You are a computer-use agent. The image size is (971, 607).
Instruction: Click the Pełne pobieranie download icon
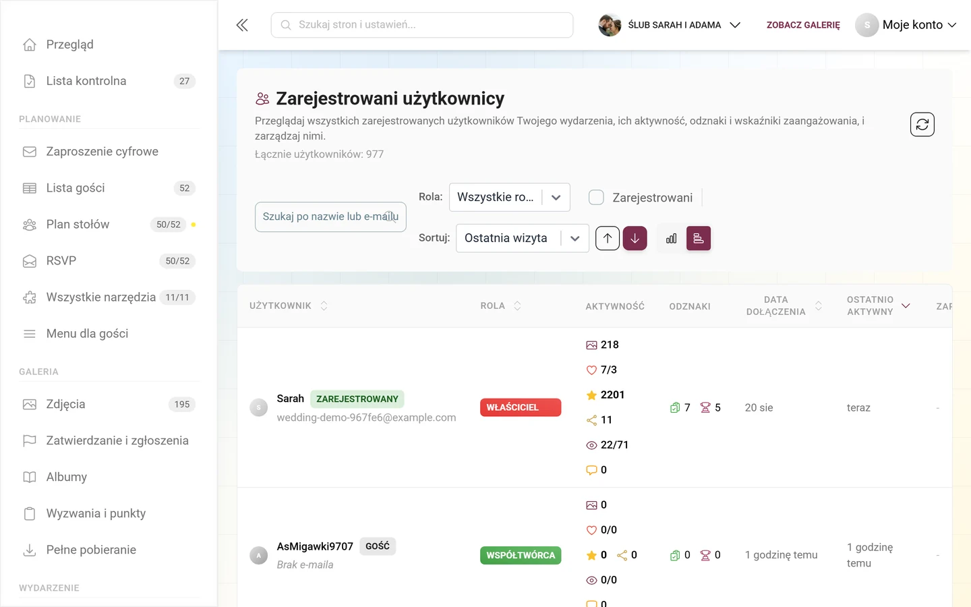tap(30, 550)
